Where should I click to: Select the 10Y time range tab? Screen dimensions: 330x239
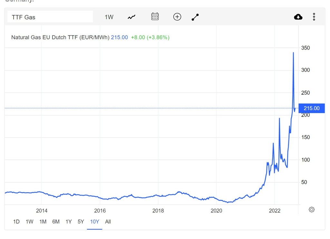pyautogui.click(x=94, y=222)
